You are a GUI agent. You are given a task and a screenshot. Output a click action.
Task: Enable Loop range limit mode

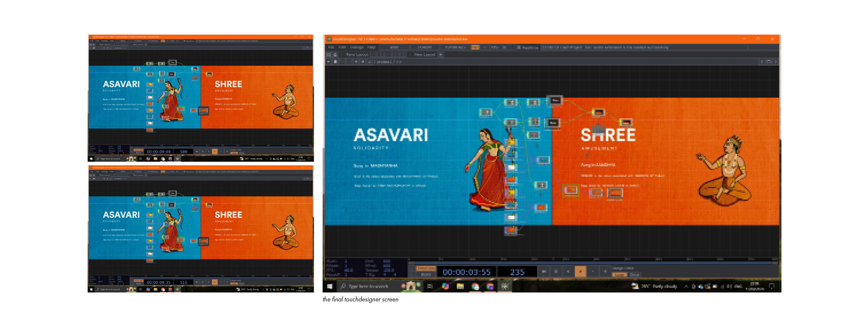[x=619, y=275]
